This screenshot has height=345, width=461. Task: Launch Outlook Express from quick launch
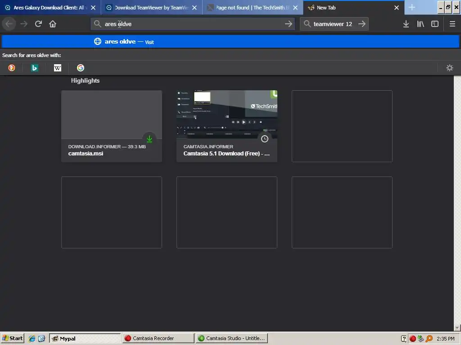point(41,339)
